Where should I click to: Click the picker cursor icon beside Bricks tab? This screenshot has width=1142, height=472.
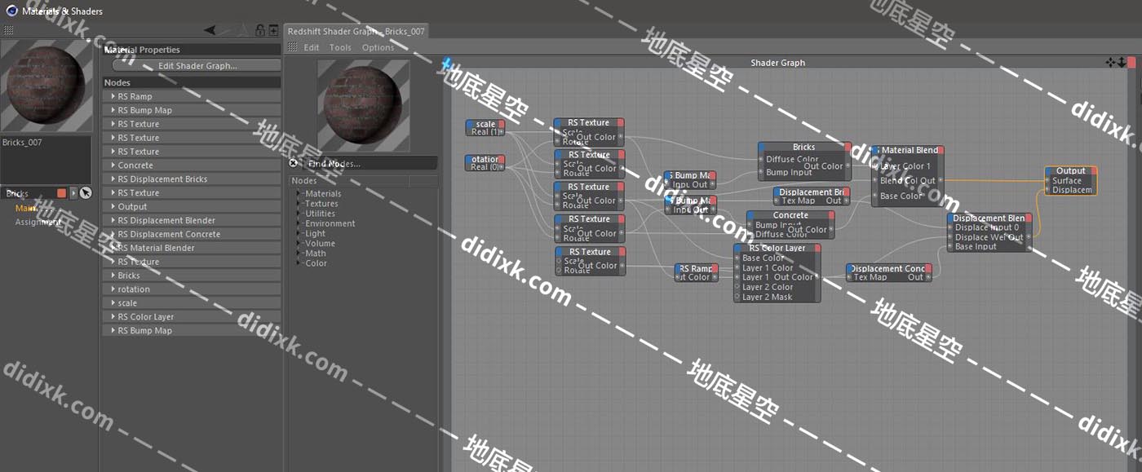86,193
